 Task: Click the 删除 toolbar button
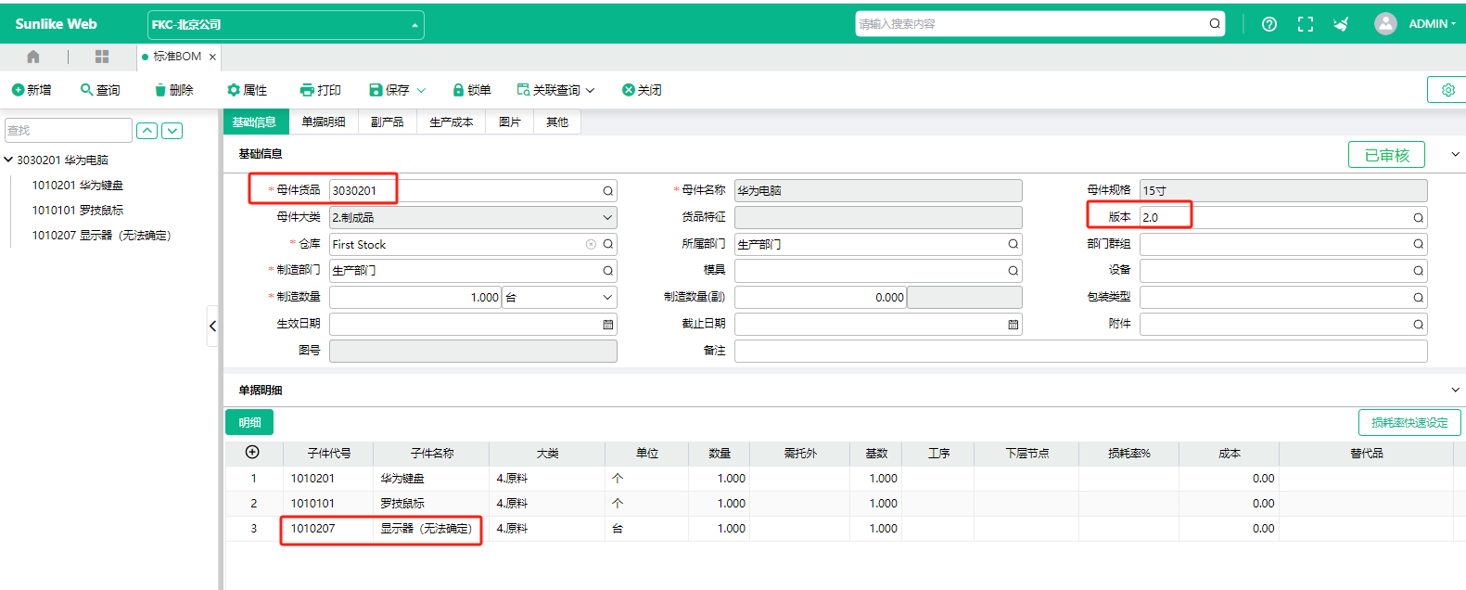[173, 90]
